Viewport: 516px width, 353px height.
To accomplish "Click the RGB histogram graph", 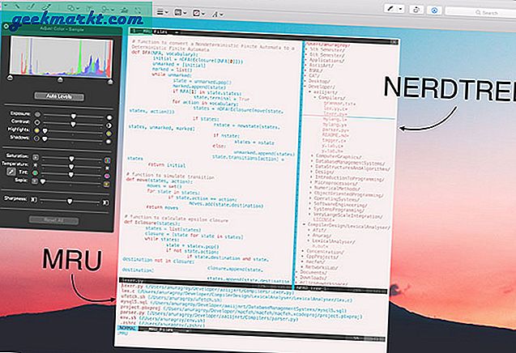I will click(62, 56).
